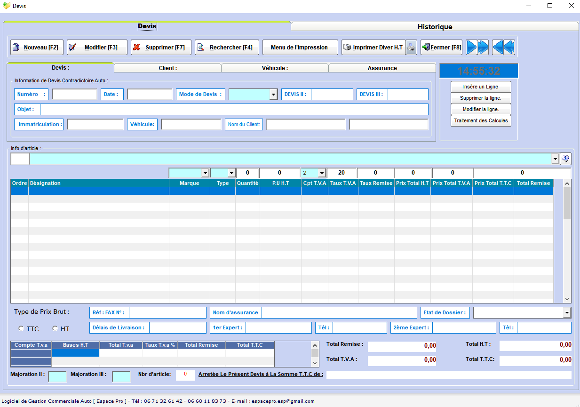Click the Objet input field
The height and width of the screenshot is (407, 580).
pyautogui.click(x=234, y=109)
